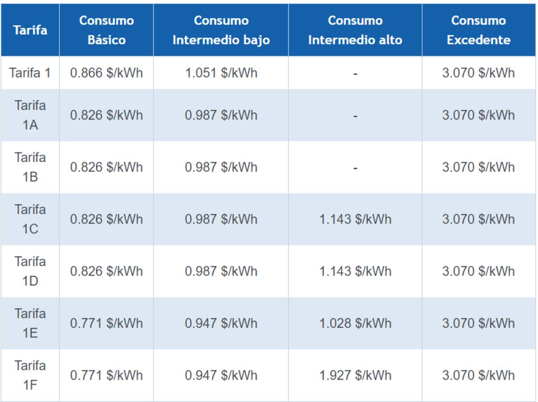The width and height of the screenshot is (538, 402).
Task: Click Tarifa 1C's 1.143 $/kWh cell
Action: (355, 219)
